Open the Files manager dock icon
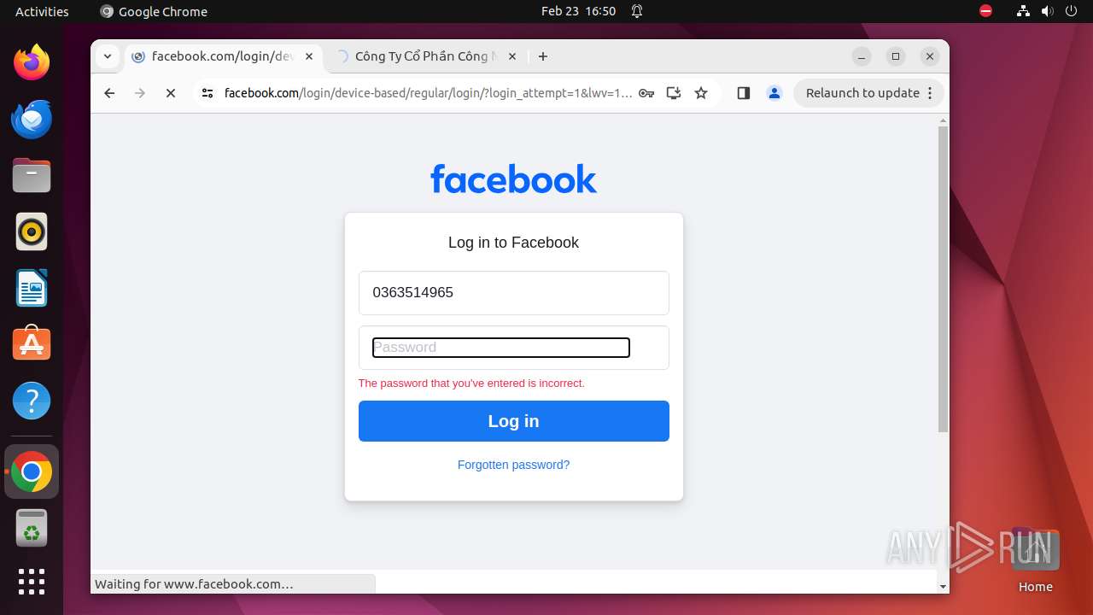The width and height of the screenshot is (1093, 615). click(x=32, y=175)
